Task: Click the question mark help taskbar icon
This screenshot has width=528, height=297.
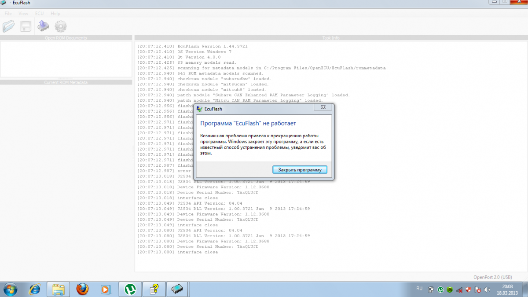Action: click(154, 289)
